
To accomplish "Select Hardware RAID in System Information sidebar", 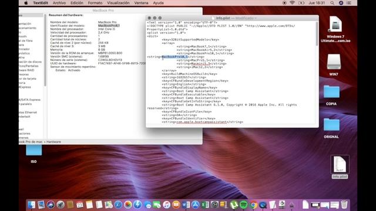I will (26, 70).
